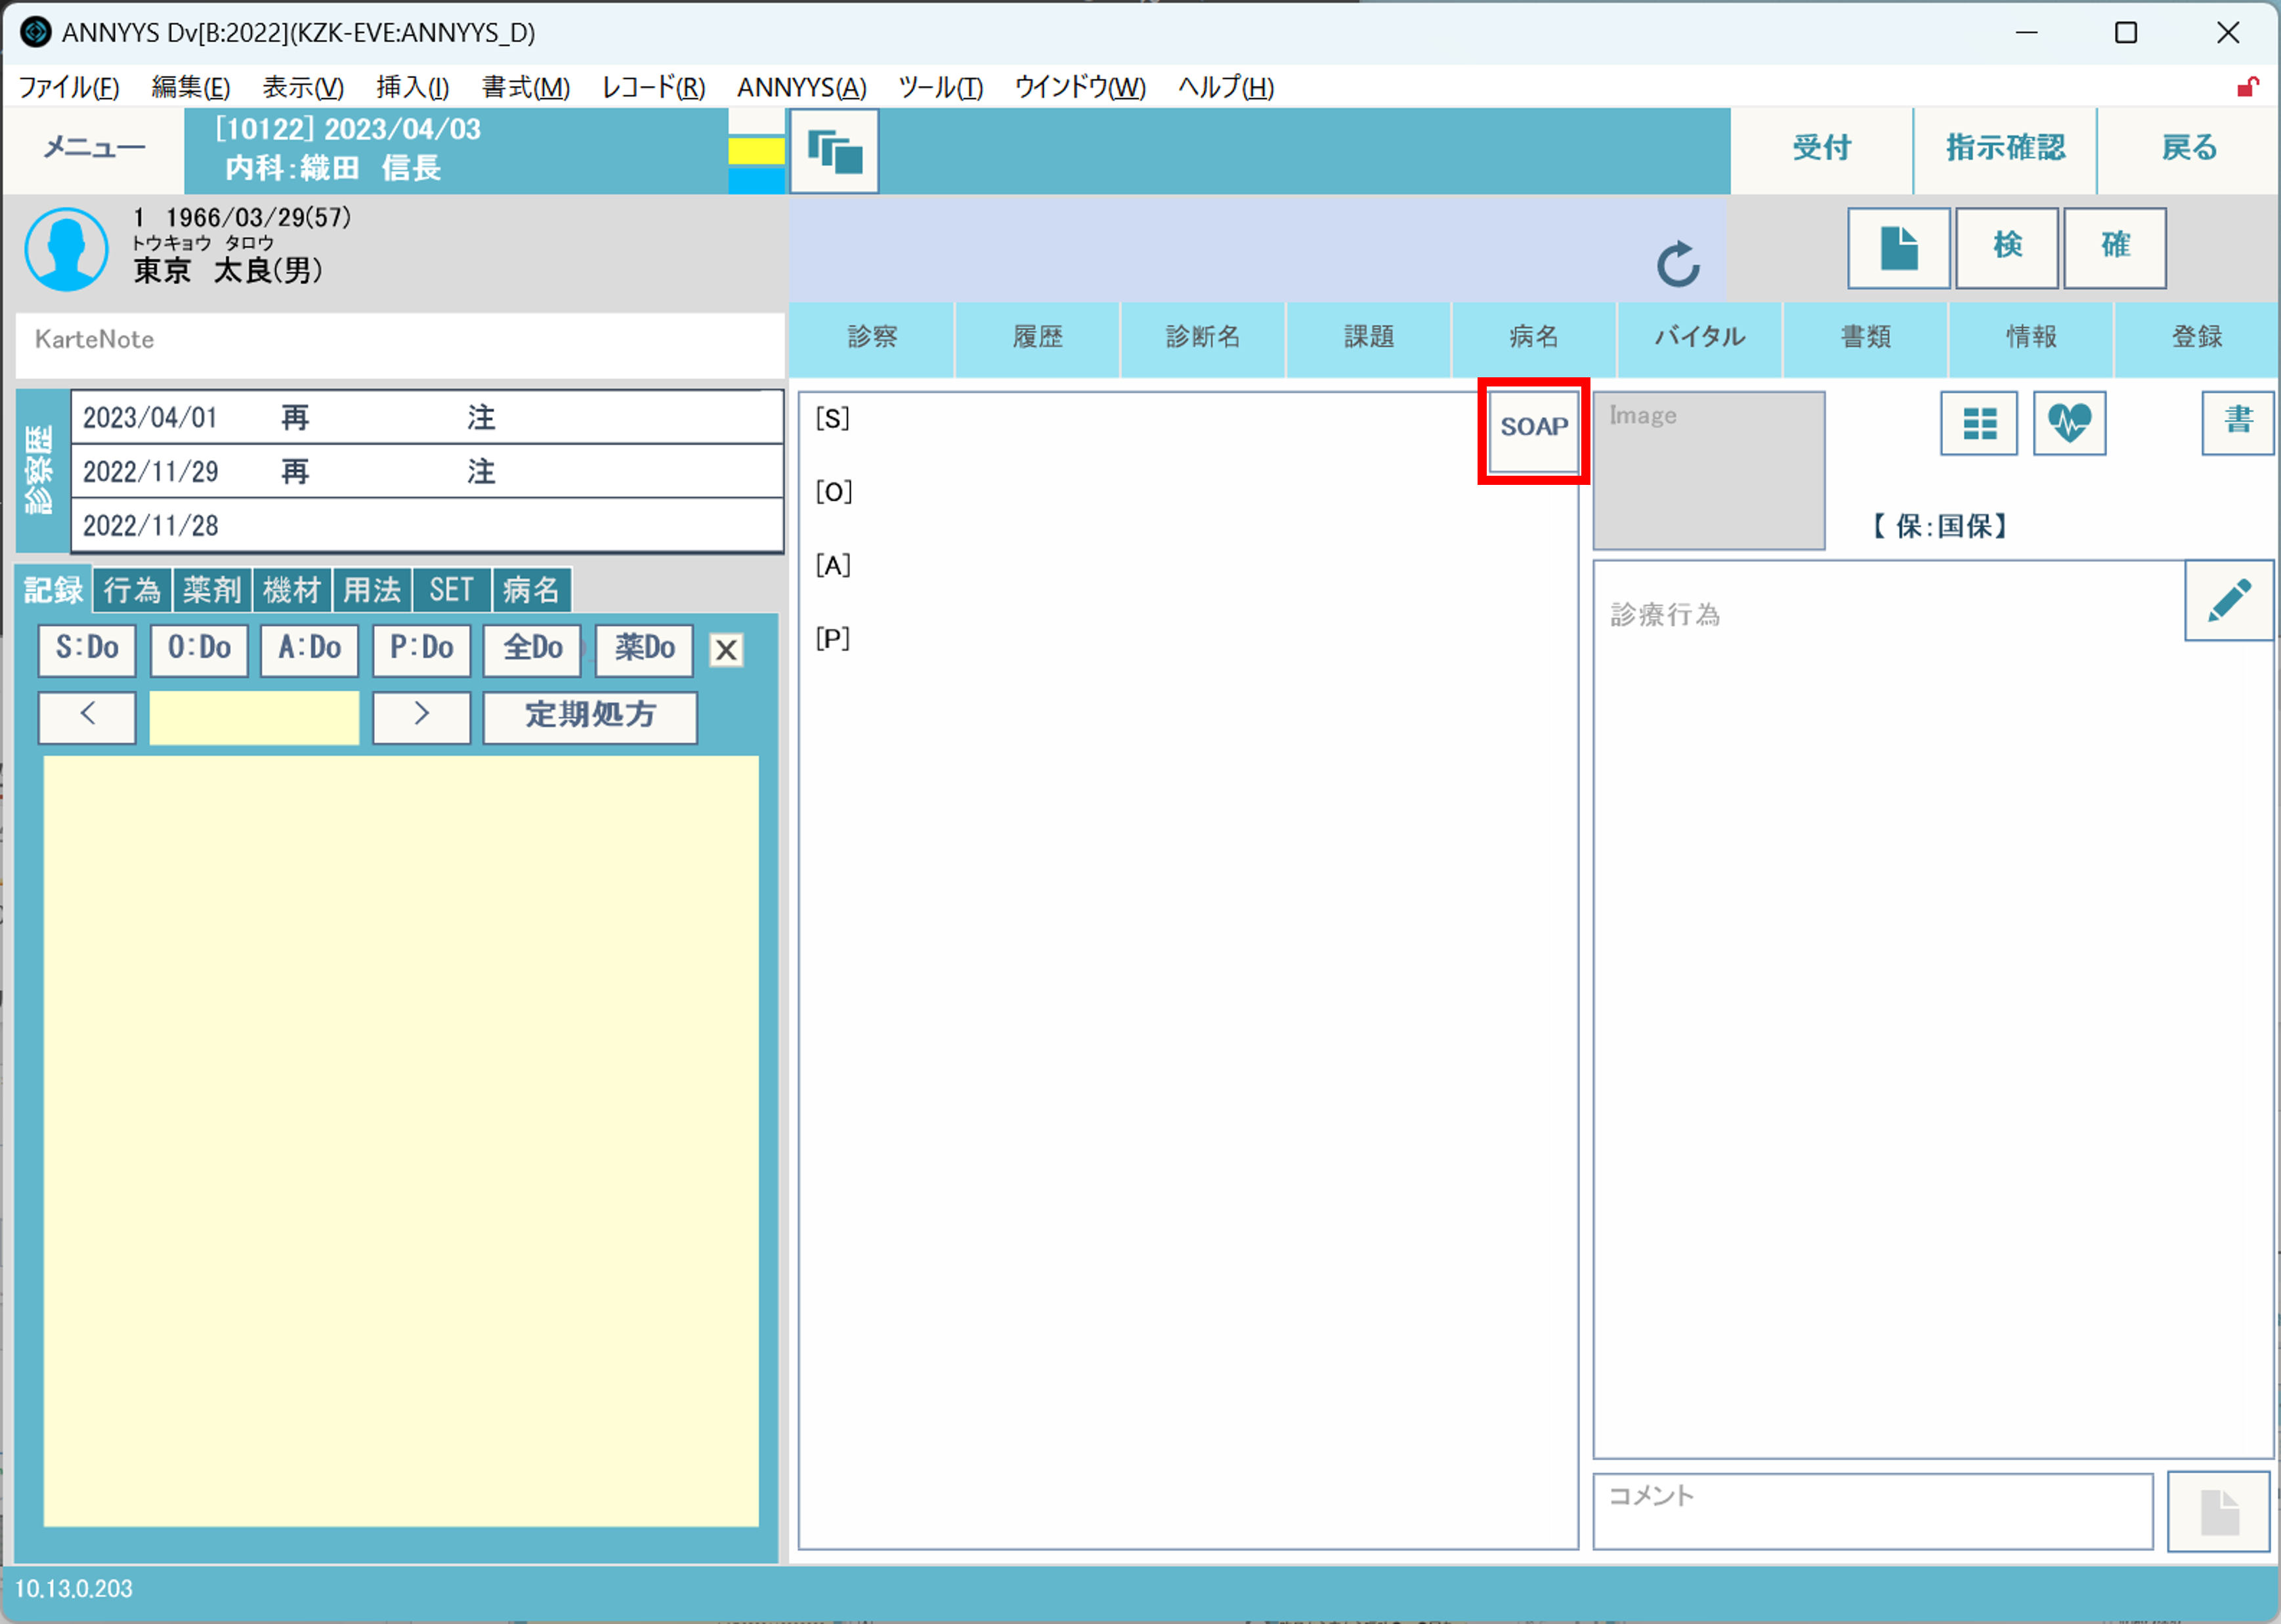Viewport: 2281px width, 1624px height.
Task: Click the document page icon button
Action: pyautogui.click(x=1898, y=248)
